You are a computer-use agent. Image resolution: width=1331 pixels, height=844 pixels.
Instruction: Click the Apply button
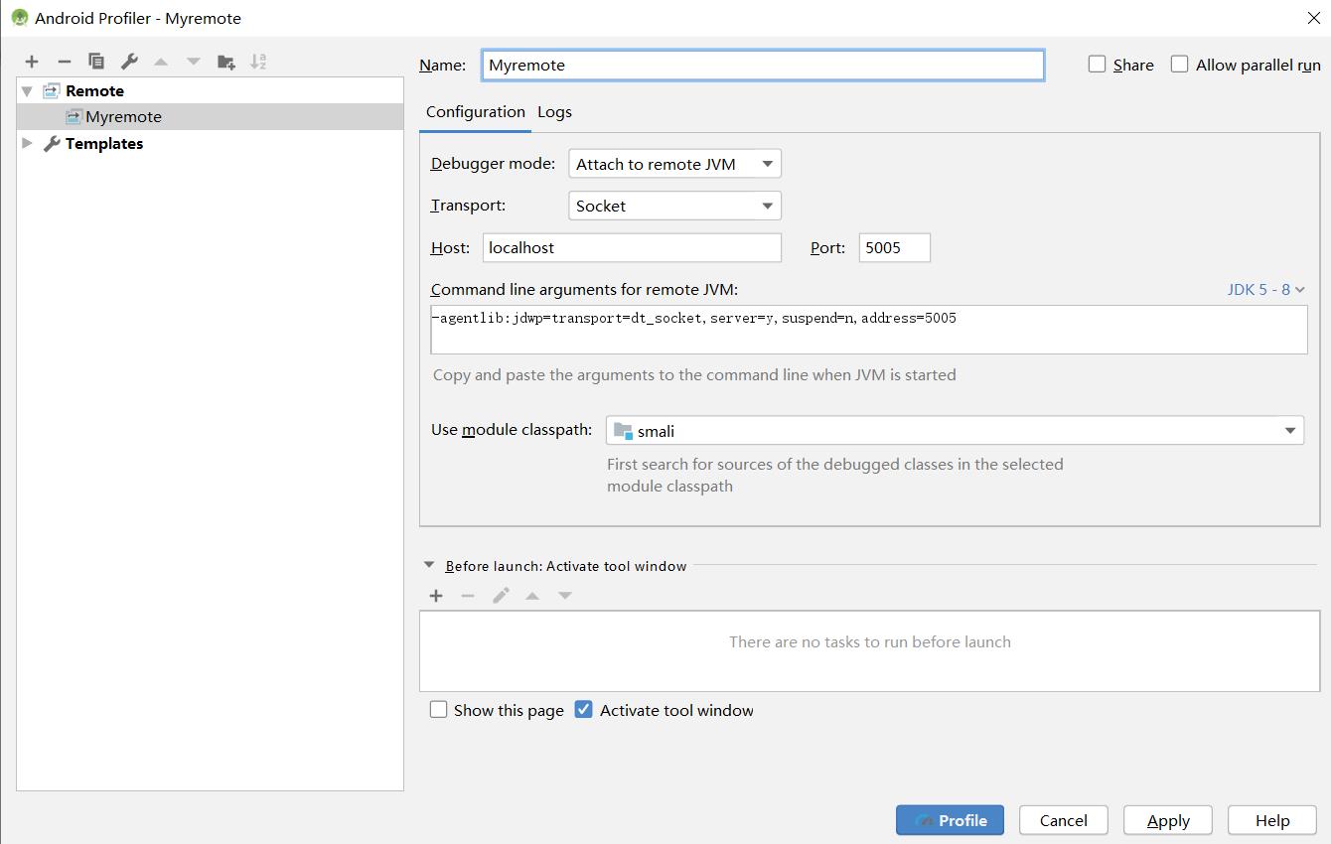[x=1168, y=820]
